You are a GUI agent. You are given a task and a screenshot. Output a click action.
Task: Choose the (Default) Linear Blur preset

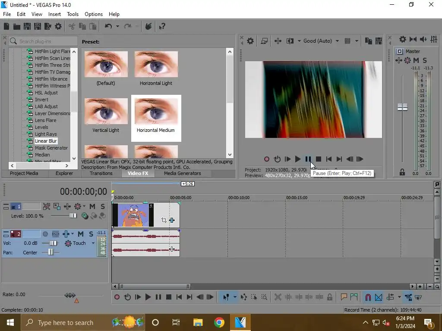106,64
